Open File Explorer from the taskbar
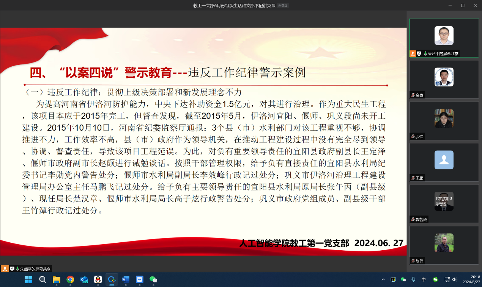Viewport: 482px width, 287px height. pyautogui.click(x=57, y=280)
